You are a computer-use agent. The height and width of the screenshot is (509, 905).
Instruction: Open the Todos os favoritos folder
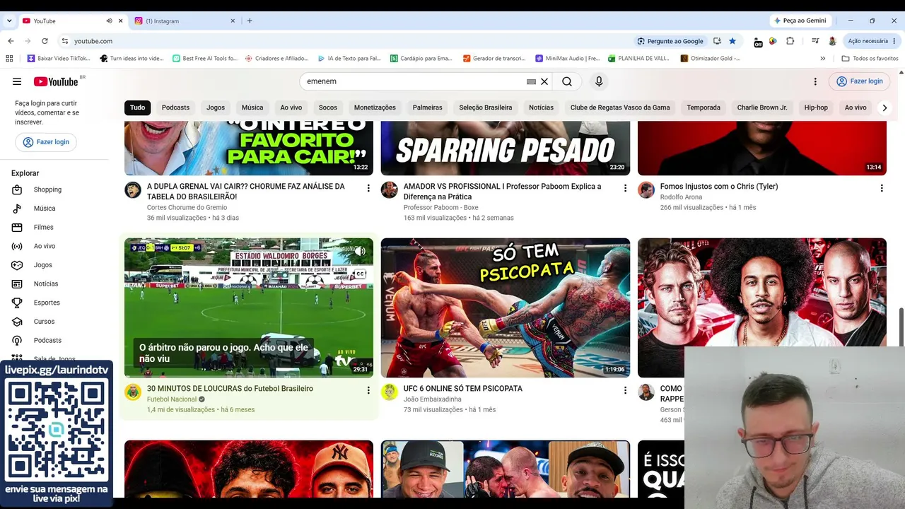click(x=870, y=59)
